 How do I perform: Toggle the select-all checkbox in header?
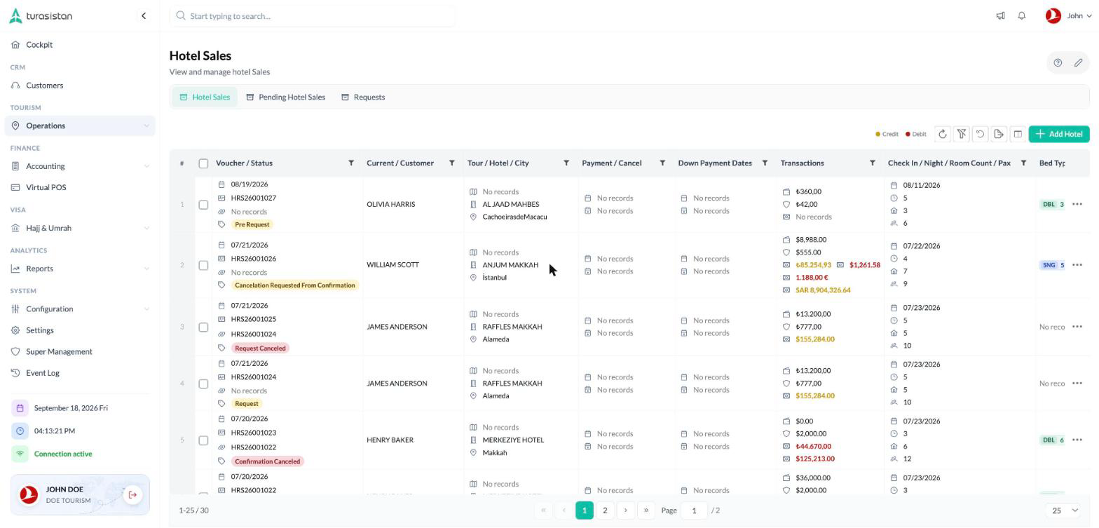(x=203, y=163)
